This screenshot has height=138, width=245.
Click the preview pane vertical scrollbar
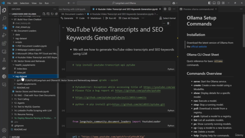pyautogui.click(x=244, y=31)
